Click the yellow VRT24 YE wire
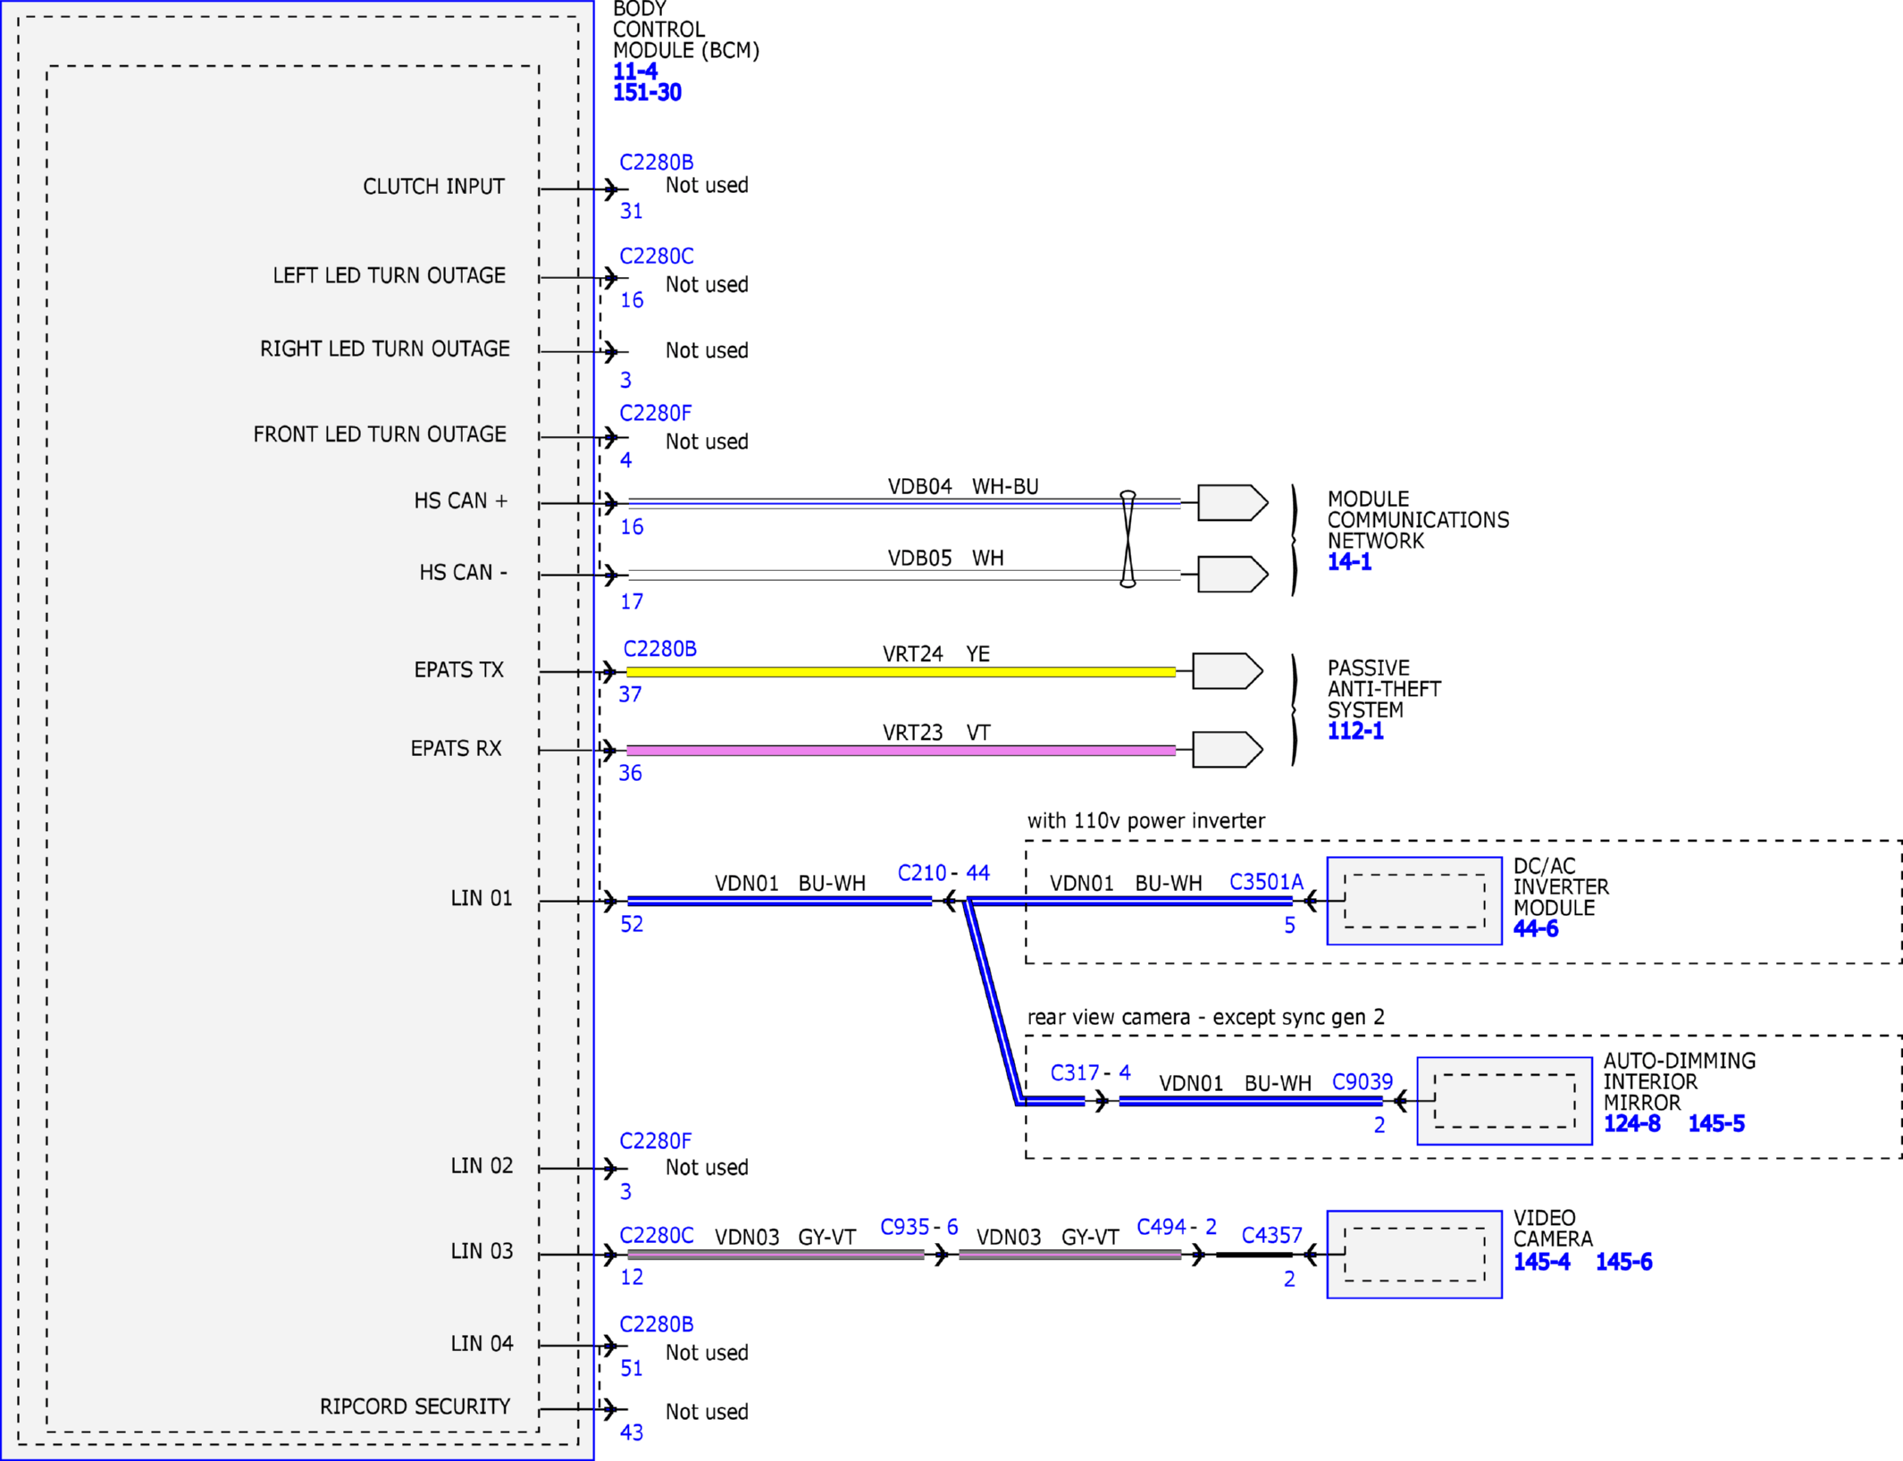The height and width of the screenshot is (1461, 1903). (901, 672)
